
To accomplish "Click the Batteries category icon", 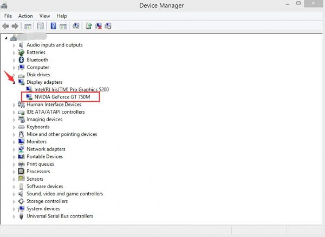I will [21, 52].
